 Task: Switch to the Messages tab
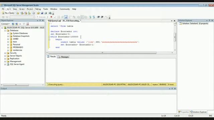tap(63, 57)
